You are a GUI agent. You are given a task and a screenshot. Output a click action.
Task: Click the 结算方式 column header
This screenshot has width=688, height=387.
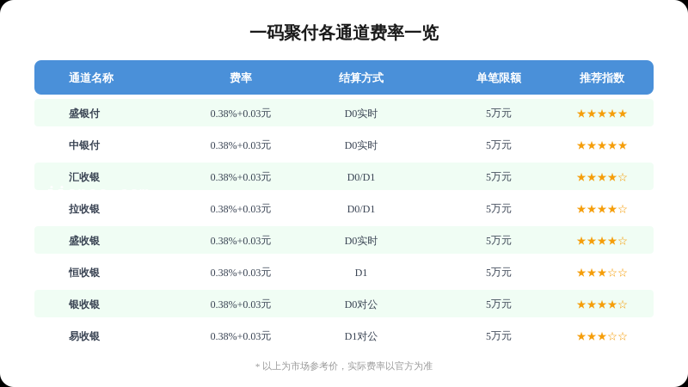coord(361,77)
